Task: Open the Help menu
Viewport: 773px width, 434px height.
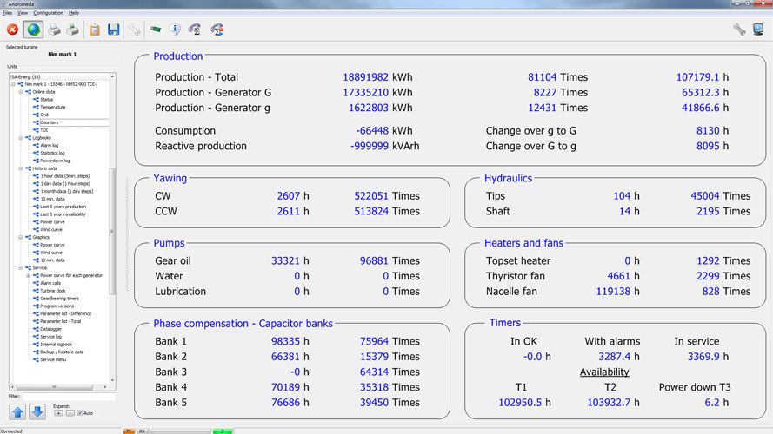Action: [74, 13]
